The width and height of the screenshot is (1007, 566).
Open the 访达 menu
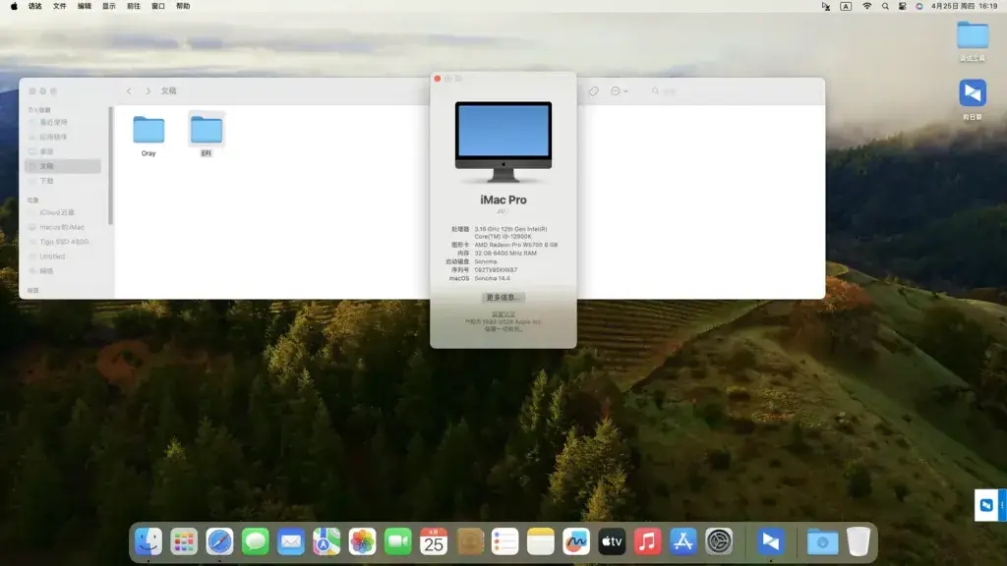(x=34, y=6)
